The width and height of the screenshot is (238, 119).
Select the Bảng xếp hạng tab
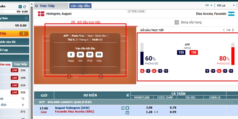tap(188, 22)
